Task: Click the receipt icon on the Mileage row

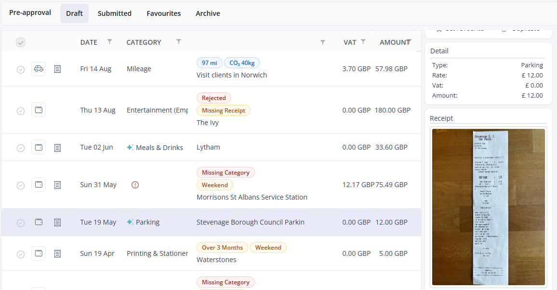Action: (x=57, y=69)
